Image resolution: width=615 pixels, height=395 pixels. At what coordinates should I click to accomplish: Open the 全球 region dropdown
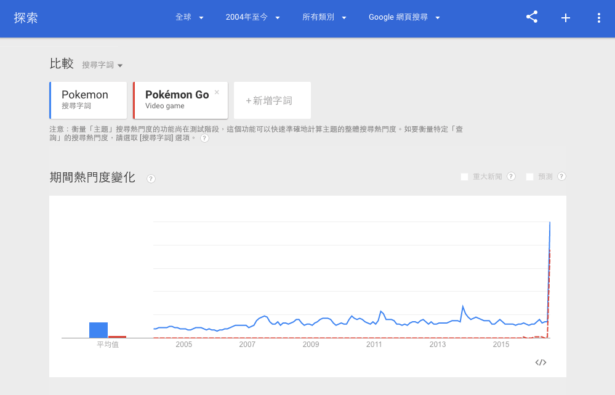(x=190, y=17)
